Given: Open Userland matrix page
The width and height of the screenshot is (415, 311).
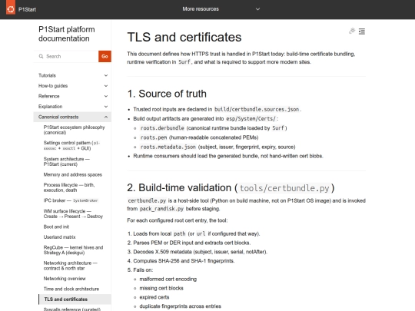Looking at the screenshot, I should [x=59, y=237].
